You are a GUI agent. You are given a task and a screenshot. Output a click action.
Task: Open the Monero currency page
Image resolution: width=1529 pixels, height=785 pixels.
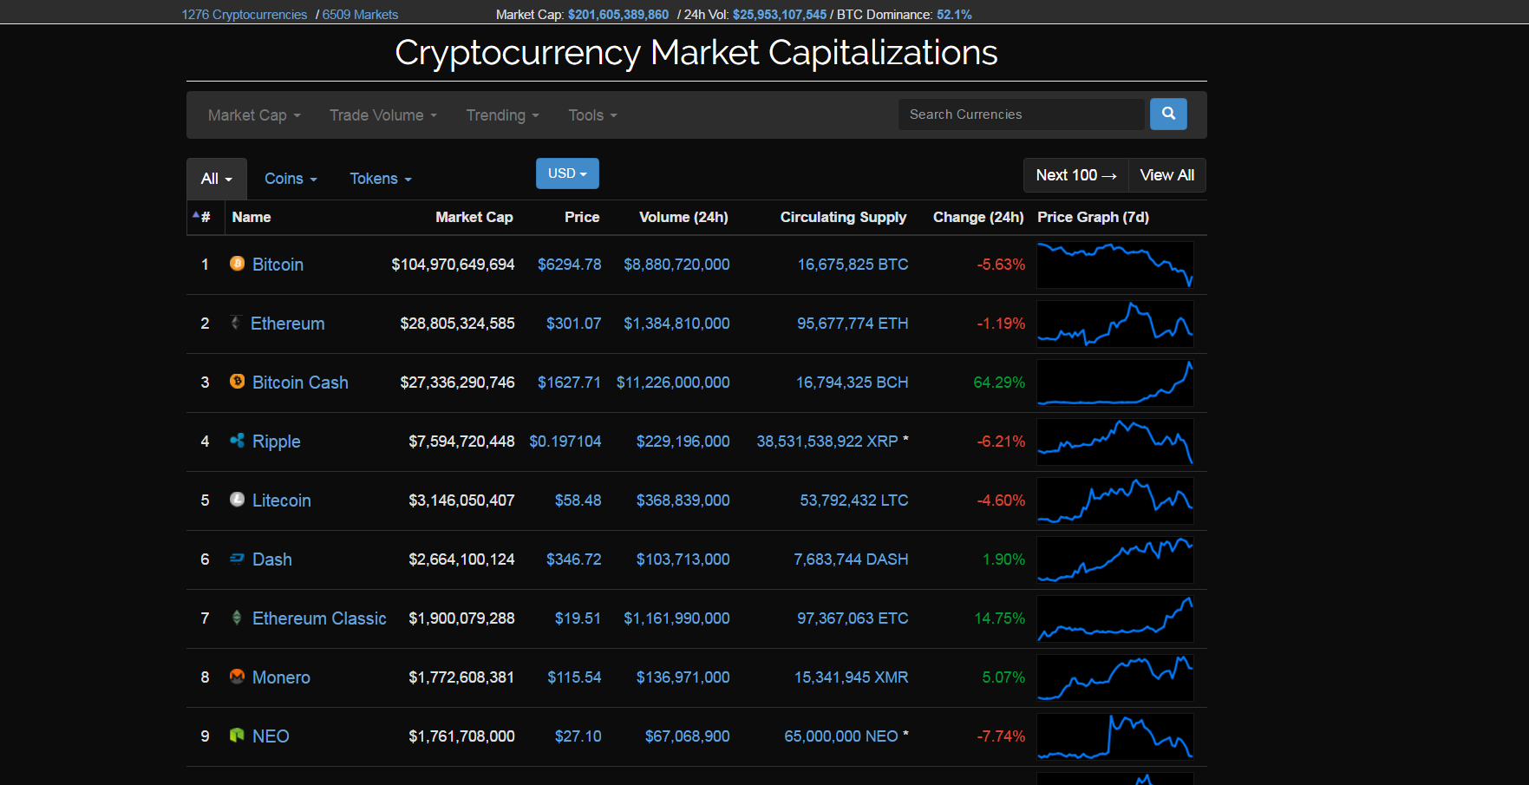[281, 677]
